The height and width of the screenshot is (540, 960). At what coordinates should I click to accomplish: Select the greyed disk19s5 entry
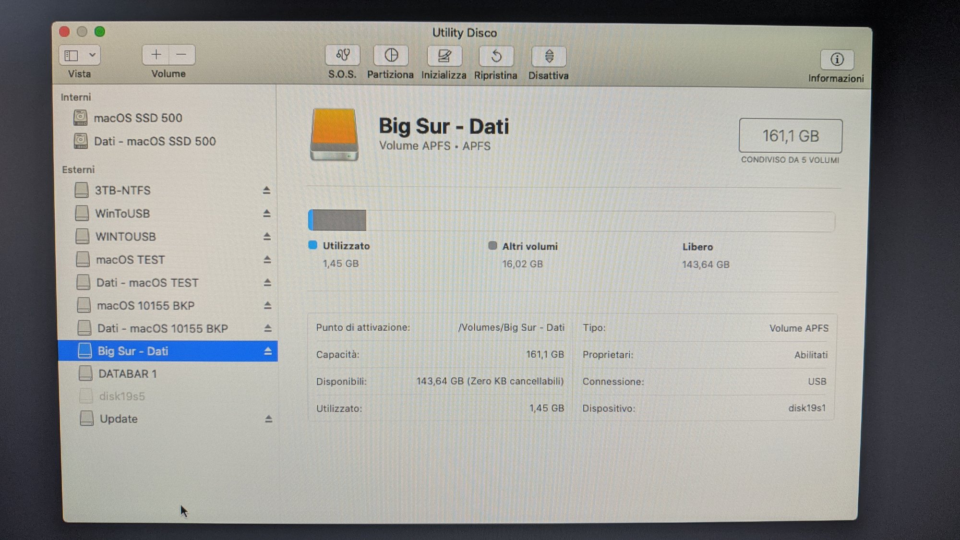(x=121, y=396)
